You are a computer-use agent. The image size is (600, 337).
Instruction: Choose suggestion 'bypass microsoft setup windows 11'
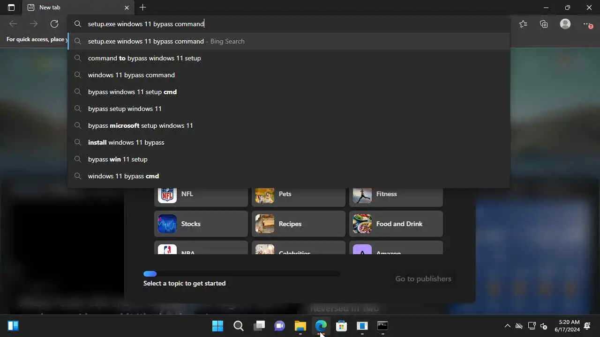click(289, 125)
